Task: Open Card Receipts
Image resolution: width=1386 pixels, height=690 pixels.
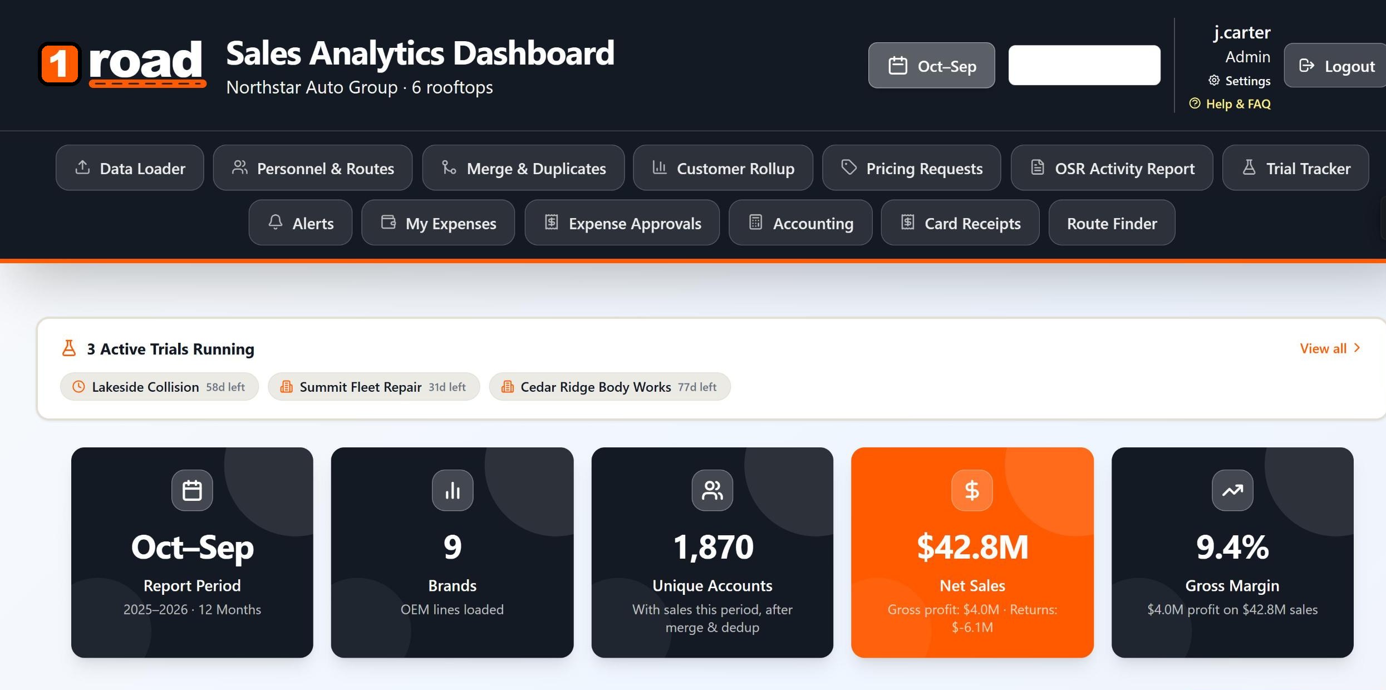Action: point(960,223)
